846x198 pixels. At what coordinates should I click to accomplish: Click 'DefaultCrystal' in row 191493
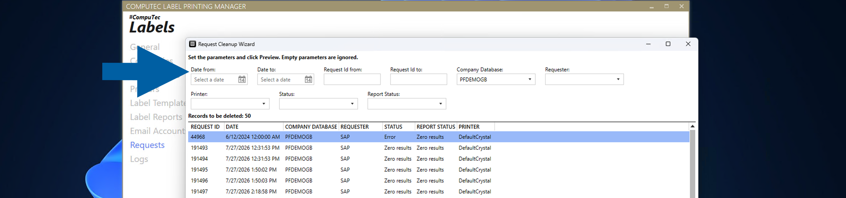(x=475, y=148)
